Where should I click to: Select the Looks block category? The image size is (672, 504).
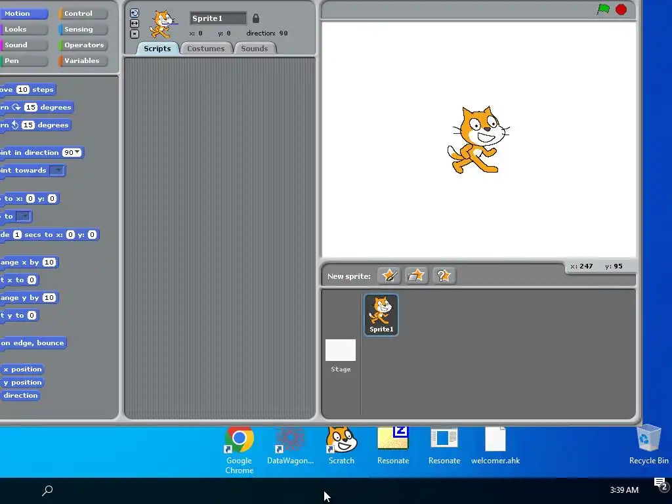[23, 29]
